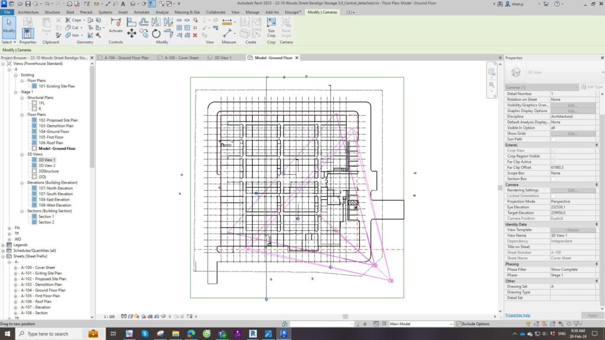The width and height of the screenshot is (605, 340).
Task: Enable the Section Box checkbox
Action: 553,179
